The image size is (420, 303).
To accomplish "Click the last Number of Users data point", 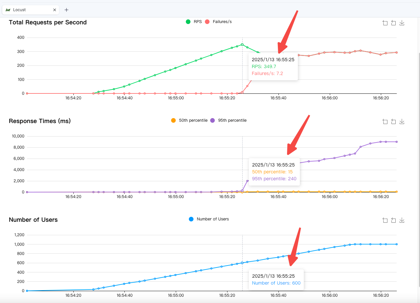I will coord(396,244).
